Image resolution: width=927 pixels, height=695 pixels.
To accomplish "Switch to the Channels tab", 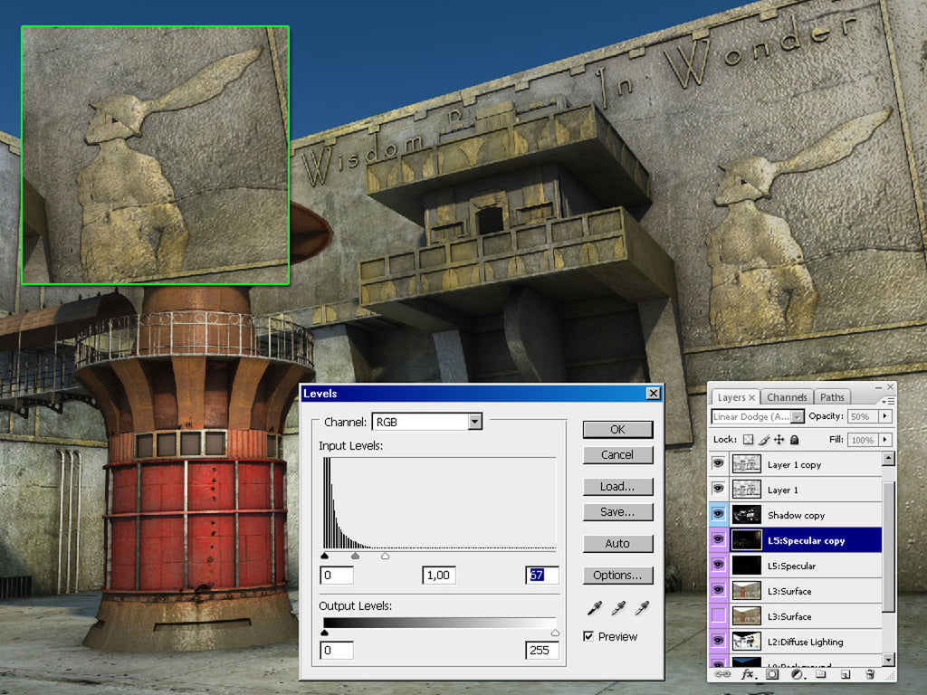I will (787, 397).
